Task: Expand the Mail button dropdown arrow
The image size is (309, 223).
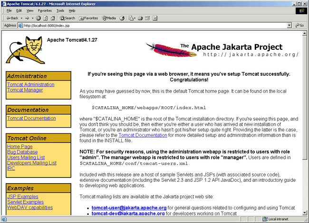Action: [135, 18]
